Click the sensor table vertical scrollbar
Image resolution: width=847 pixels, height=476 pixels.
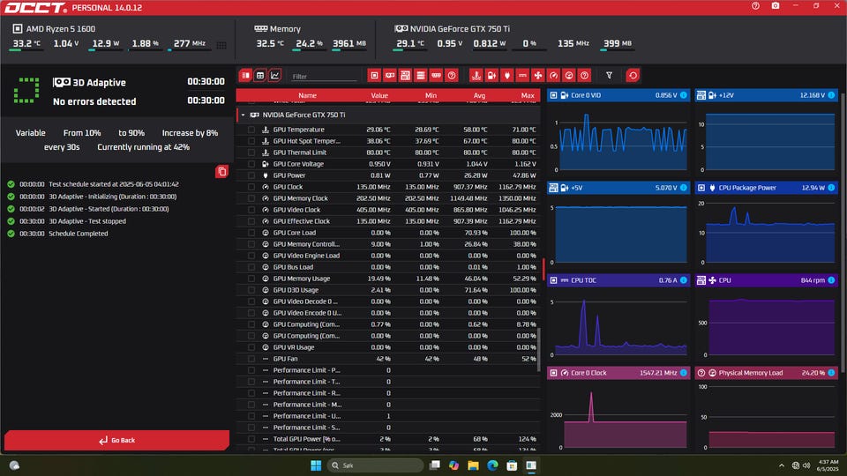click(538, 350)
